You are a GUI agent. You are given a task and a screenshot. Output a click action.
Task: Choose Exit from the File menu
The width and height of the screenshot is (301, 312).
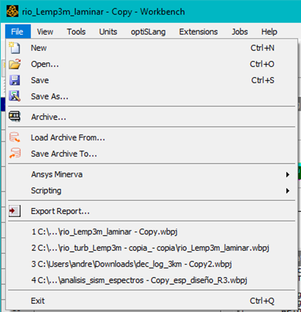(x=38, y=301)
